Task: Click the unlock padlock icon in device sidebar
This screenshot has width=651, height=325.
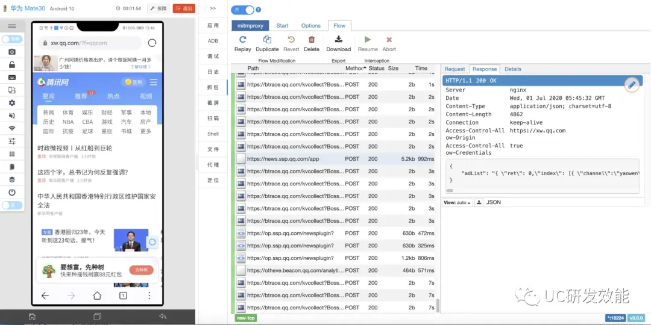Action: tap(12, 64)
